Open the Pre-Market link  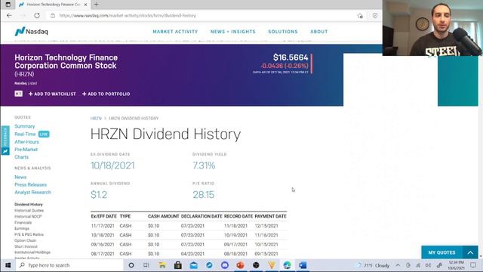click(26, 150)
